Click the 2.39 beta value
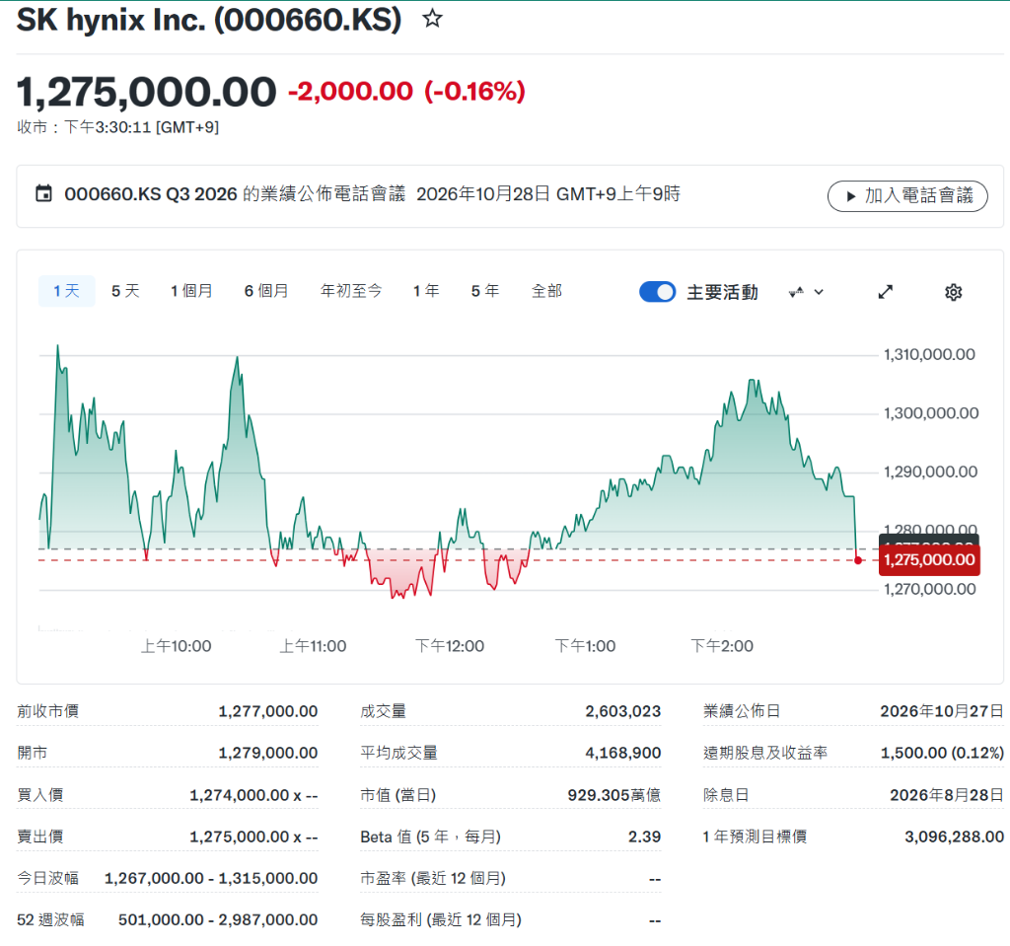This screenshot has width=1010, height=946. pos(645,837)
